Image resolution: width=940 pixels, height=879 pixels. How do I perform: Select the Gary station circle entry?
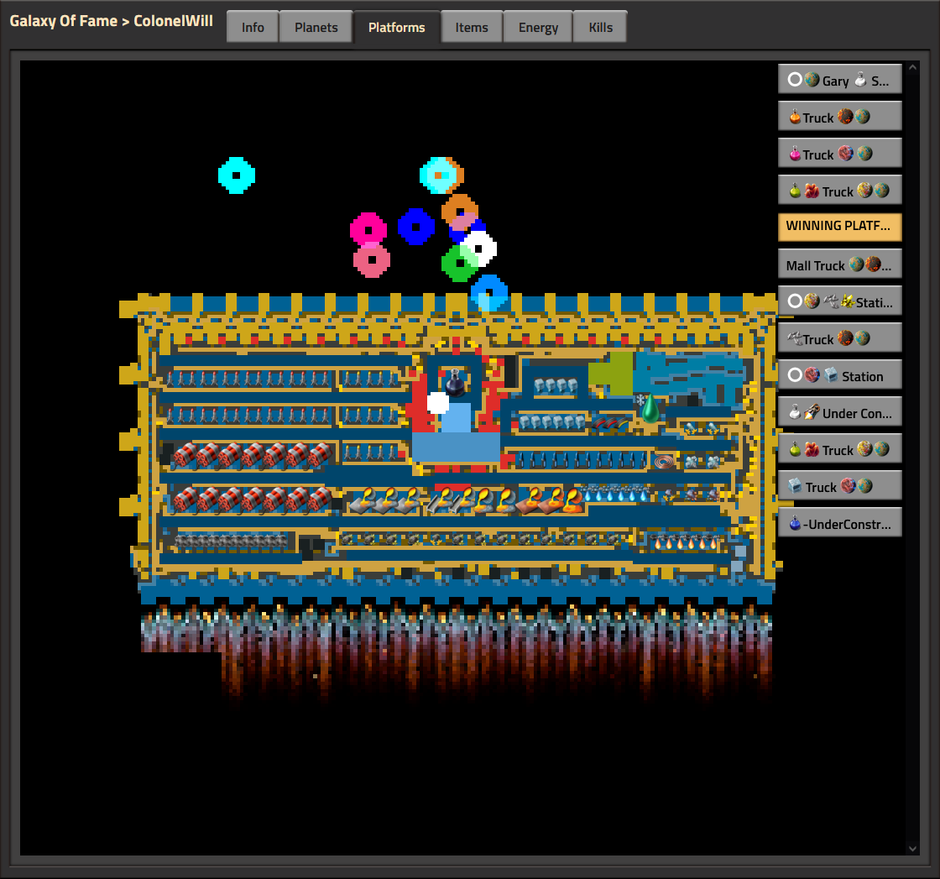click(839, 79)
